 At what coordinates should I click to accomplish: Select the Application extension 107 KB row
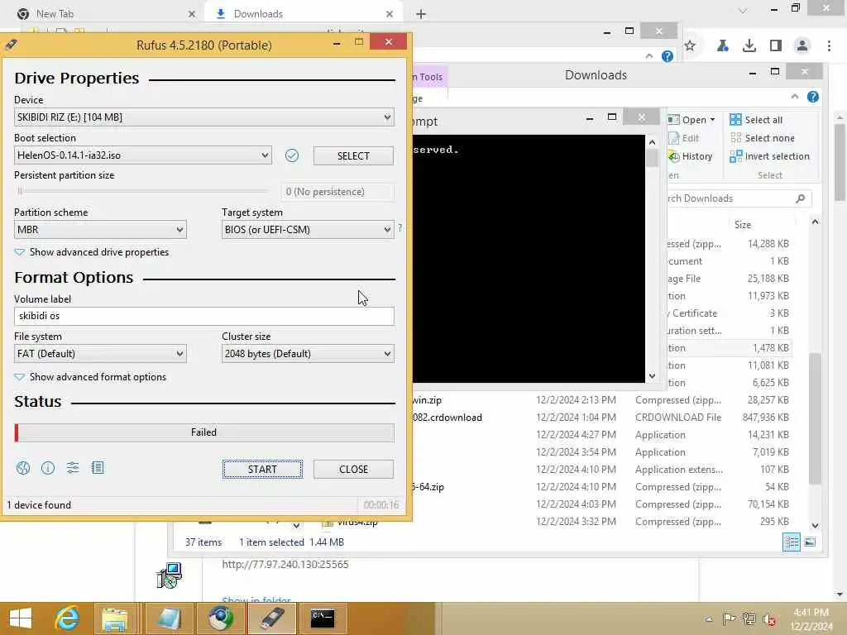click(x=601, y=470)
